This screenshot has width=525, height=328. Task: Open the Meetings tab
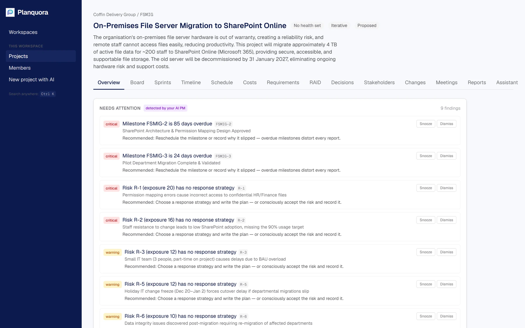(447, 83)
